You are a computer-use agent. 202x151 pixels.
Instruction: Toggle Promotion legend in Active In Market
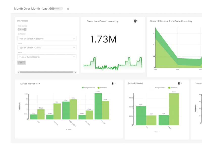coord(173,88)
